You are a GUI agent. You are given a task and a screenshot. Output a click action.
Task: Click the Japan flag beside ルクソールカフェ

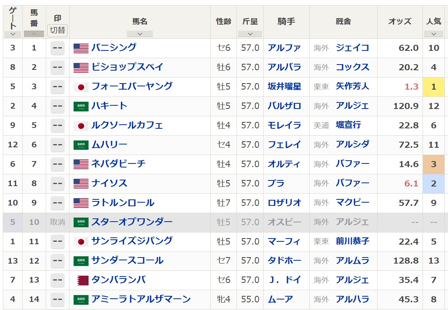81,126
